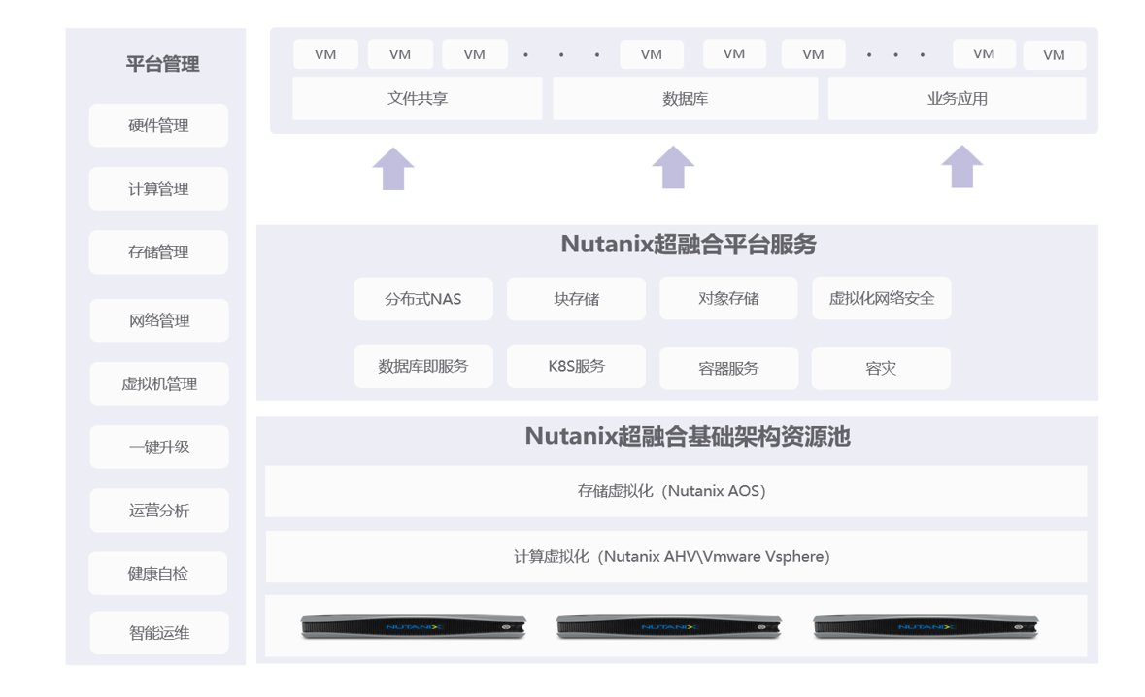
Task: Choose the 存储管理 box
Action: coord(158,252)
